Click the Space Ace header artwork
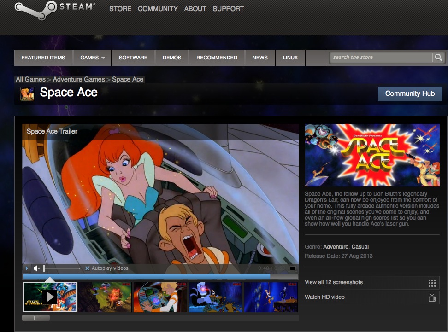The width and height of the screenshot is (448, 332). pos(372,155)
